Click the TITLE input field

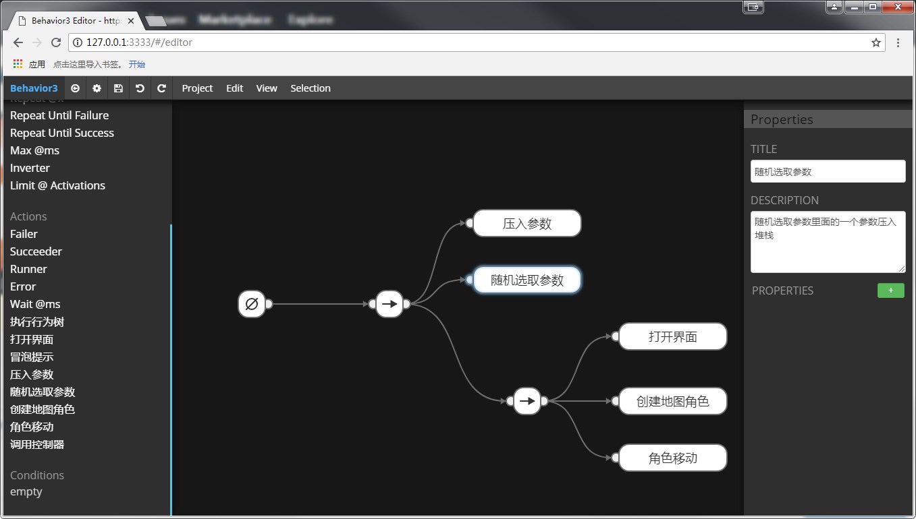tap(828, 171)
